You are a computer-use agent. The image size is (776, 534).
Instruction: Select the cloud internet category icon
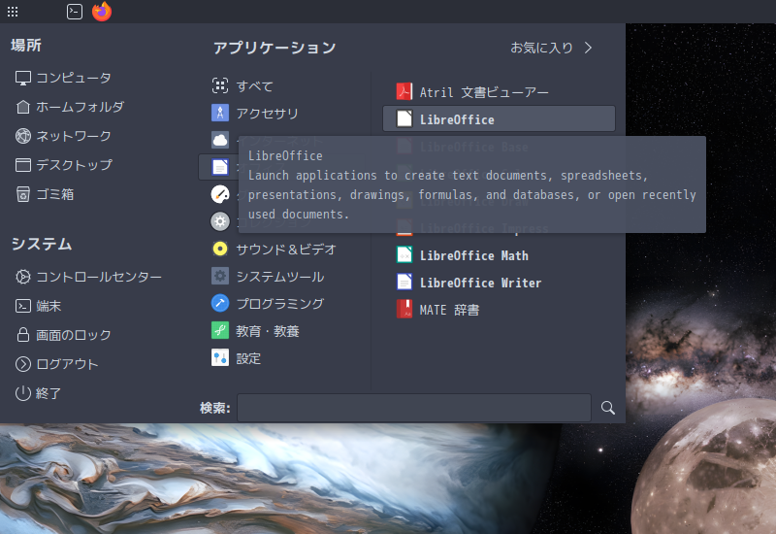pos(220,140)
